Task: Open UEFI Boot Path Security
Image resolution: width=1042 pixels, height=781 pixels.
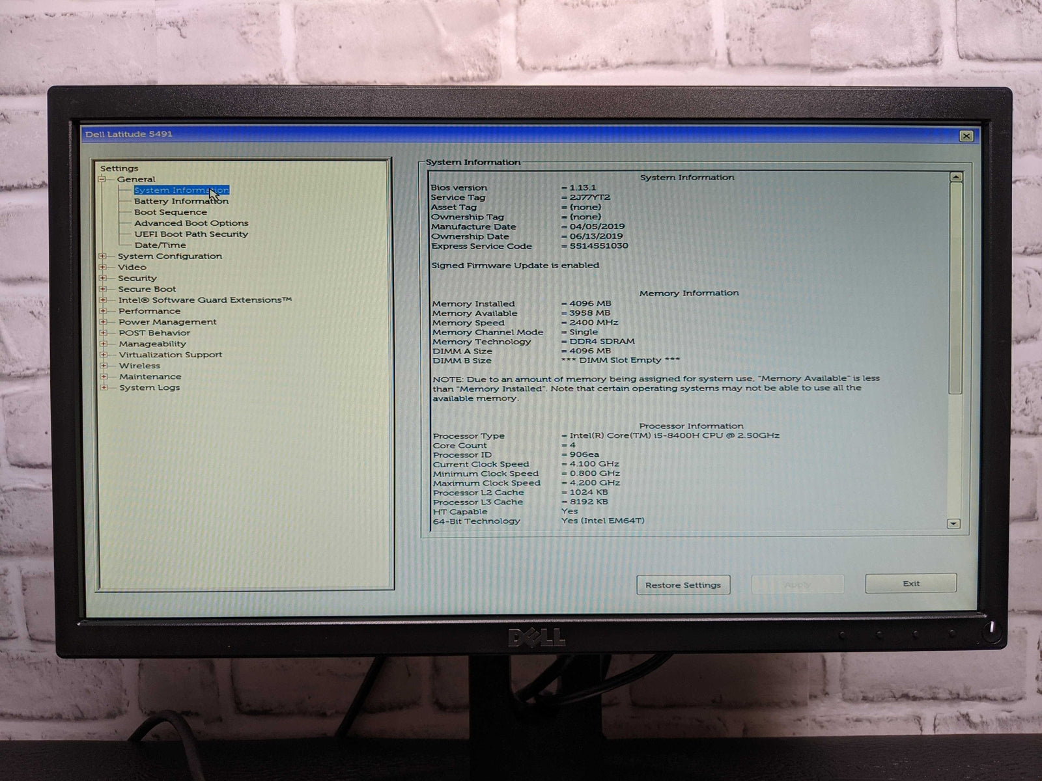Action: [191, 234]
